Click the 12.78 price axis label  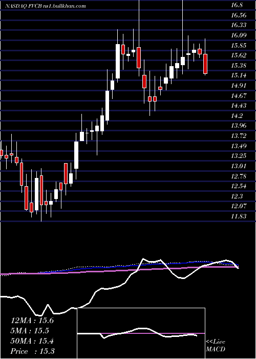tap(239, 176)
